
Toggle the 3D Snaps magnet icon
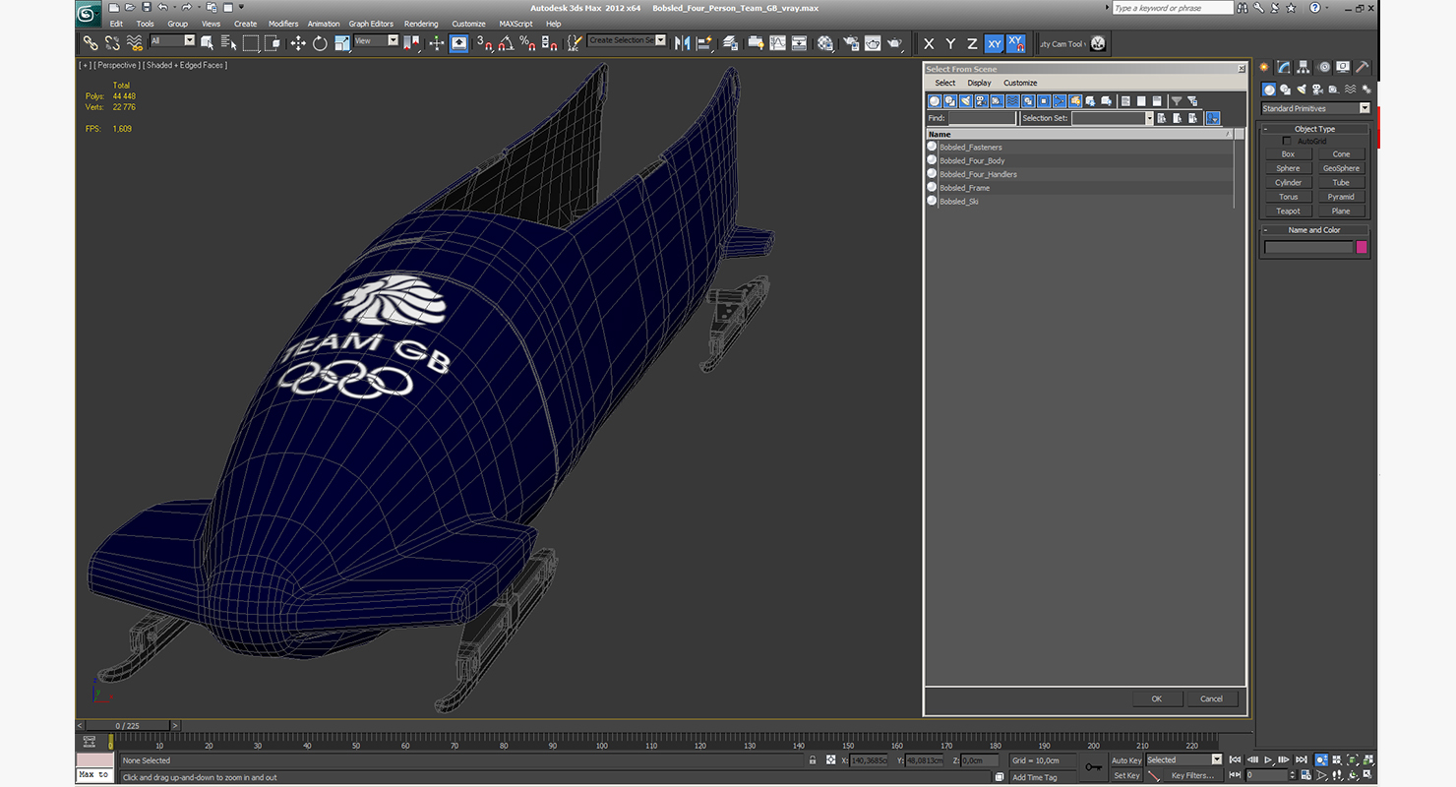point(484,43)
